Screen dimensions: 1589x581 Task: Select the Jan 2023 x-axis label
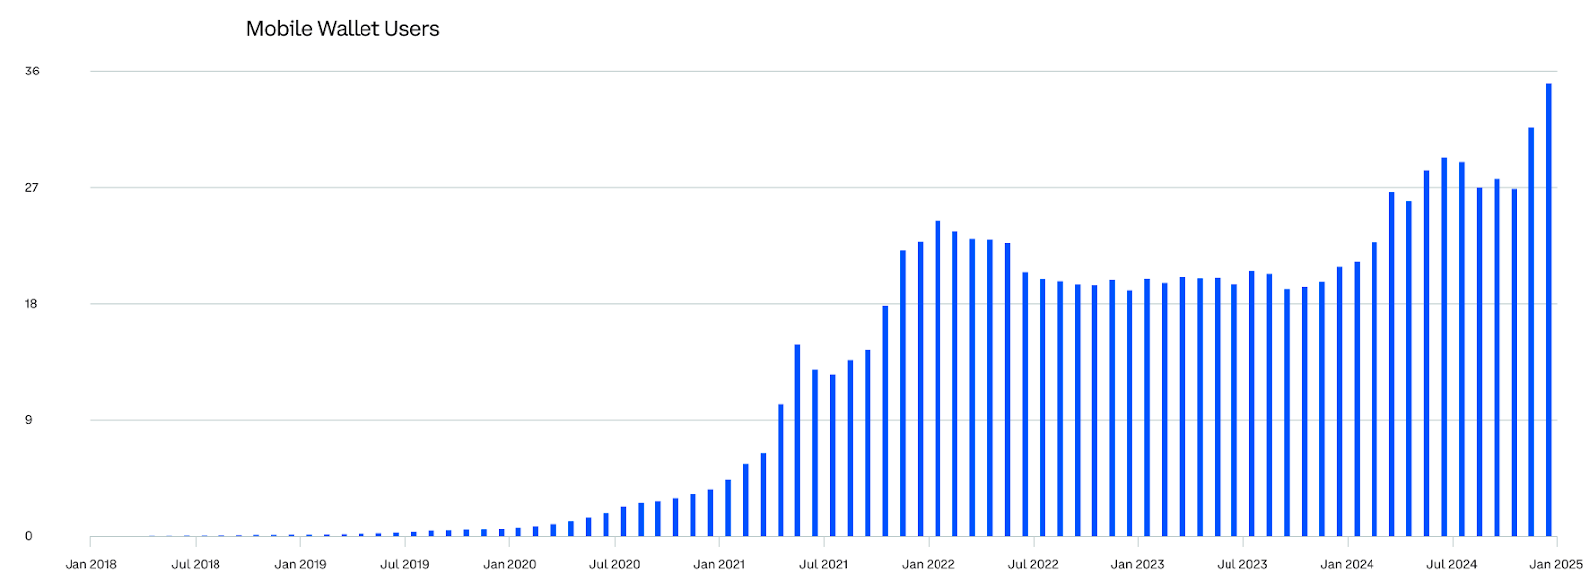point(1138,564)
